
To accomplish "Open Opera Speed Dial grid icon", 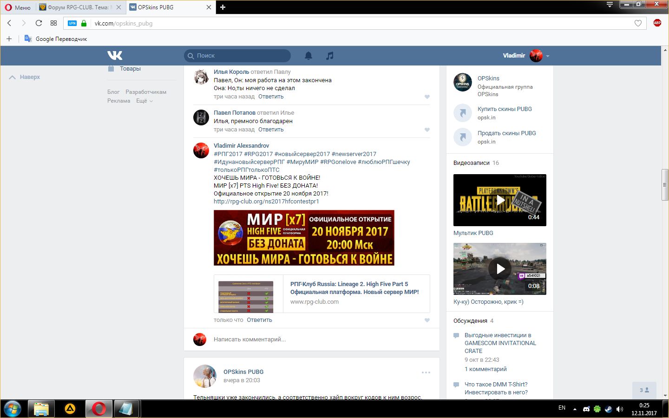I will coord(53,23).
